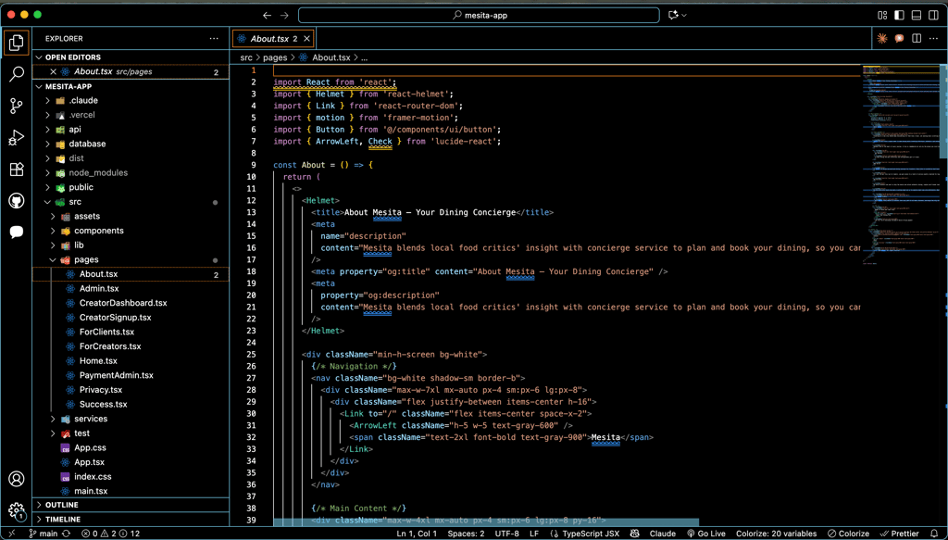Collapse the pages folder
Image resolution: width=948 pixels, height=540 pixels.
pyautogui.click(x=86, y=260)
